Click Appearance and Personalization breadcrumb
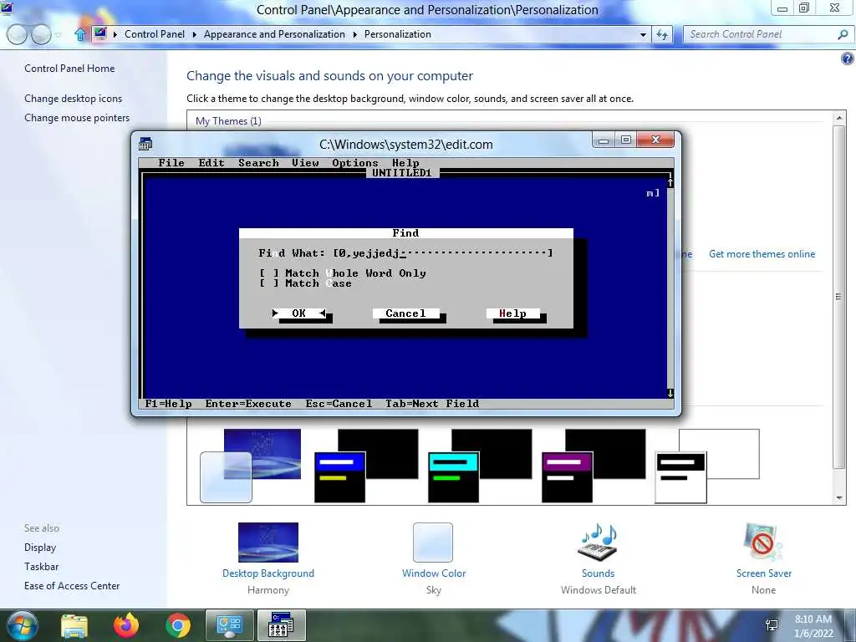 click(274, 33)
